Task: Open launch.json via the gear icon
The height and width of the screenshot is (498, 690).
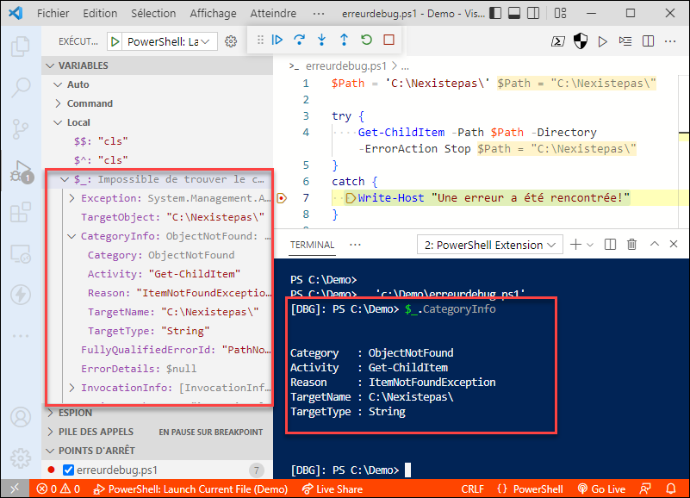Action: (x=231, y=42)
